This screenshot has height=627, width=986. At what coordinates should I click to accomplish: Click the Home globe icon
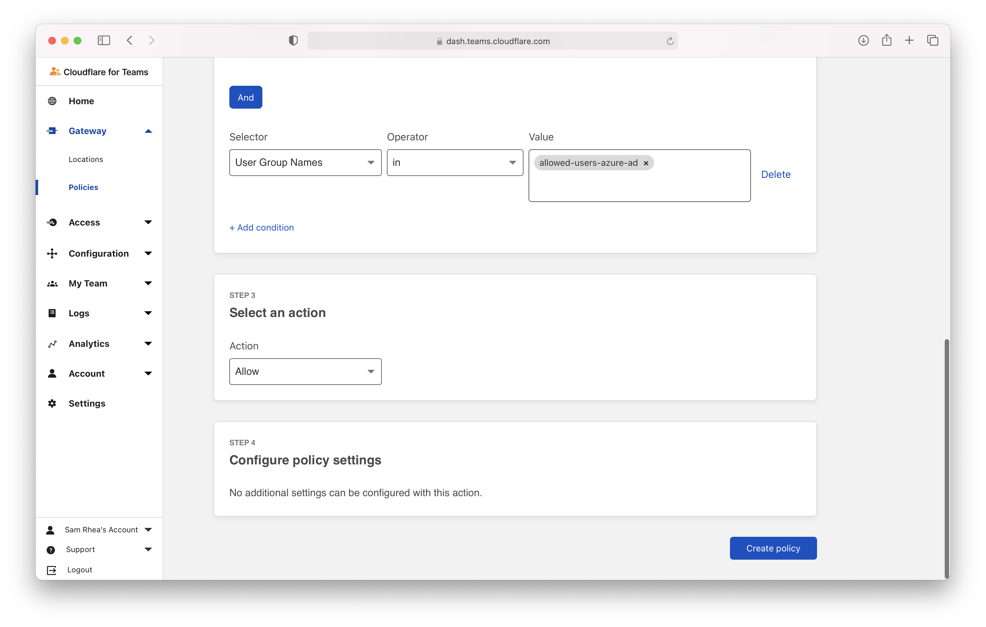(52, 101)
